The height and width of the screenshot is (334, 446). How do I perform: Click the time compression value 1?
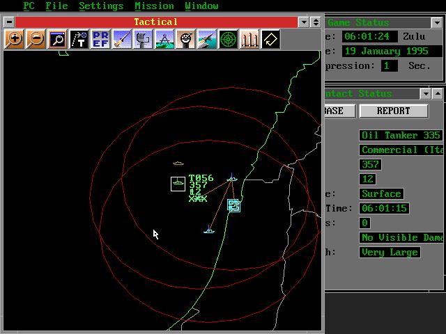pos(389,66)
